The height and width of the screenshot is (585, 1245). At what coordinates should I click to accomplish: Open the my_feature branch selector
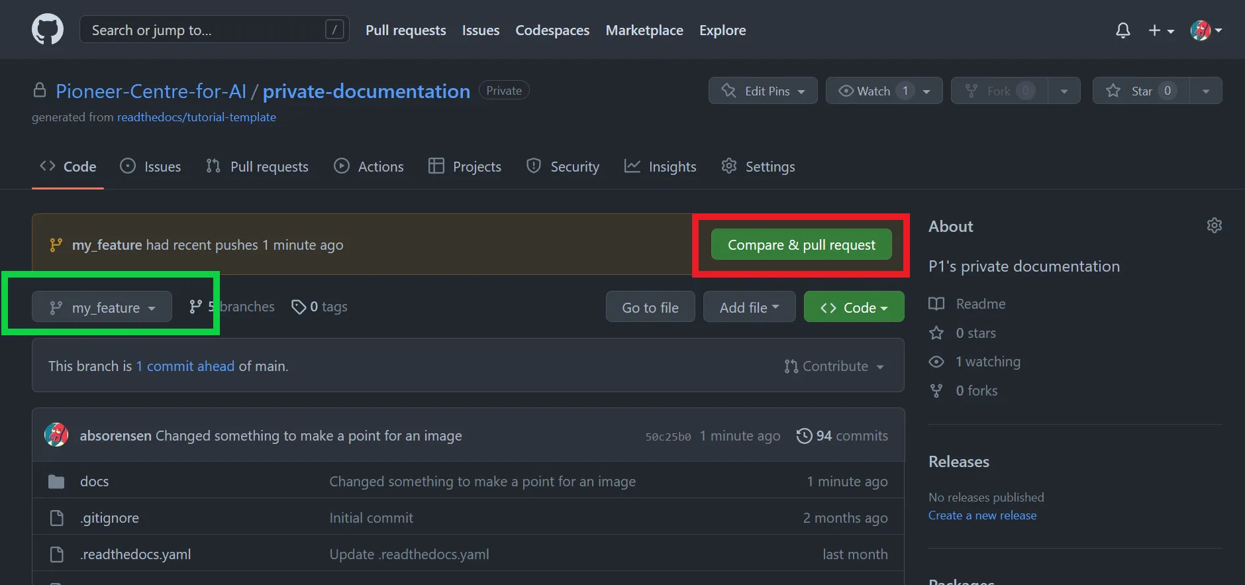click(102, 307)
